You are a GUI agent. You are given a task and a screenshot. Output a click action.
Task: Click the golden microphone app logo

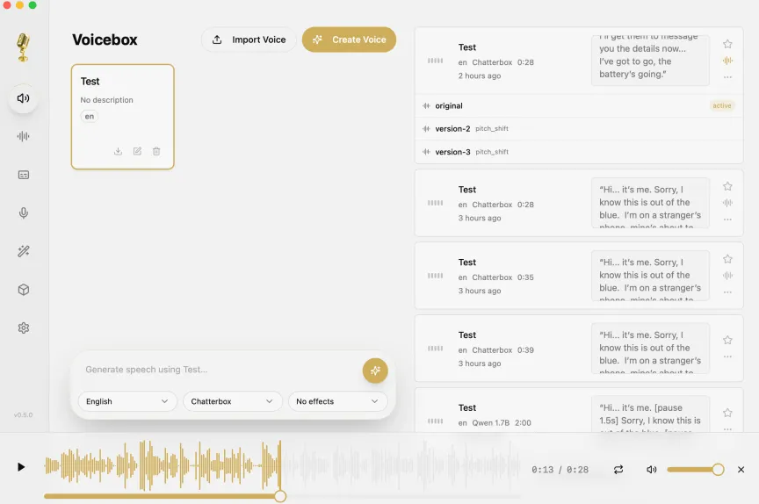coord(23,47)
